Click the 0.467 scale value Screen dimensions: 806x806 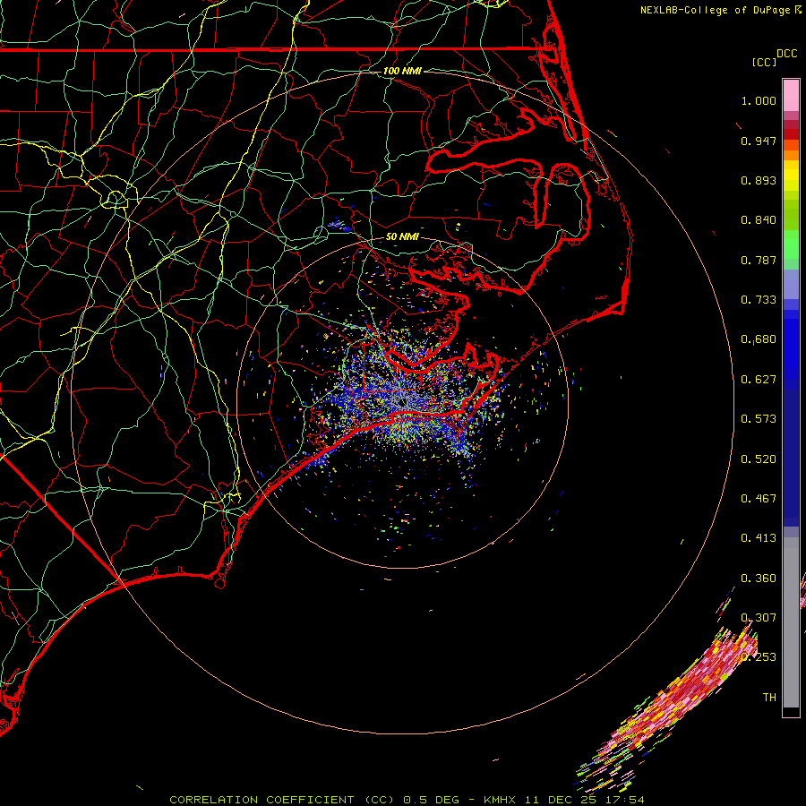point(759,499)
